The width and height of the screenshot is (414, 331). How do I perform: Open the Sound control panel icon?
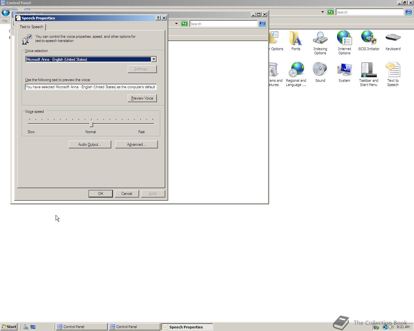point(320,73)
